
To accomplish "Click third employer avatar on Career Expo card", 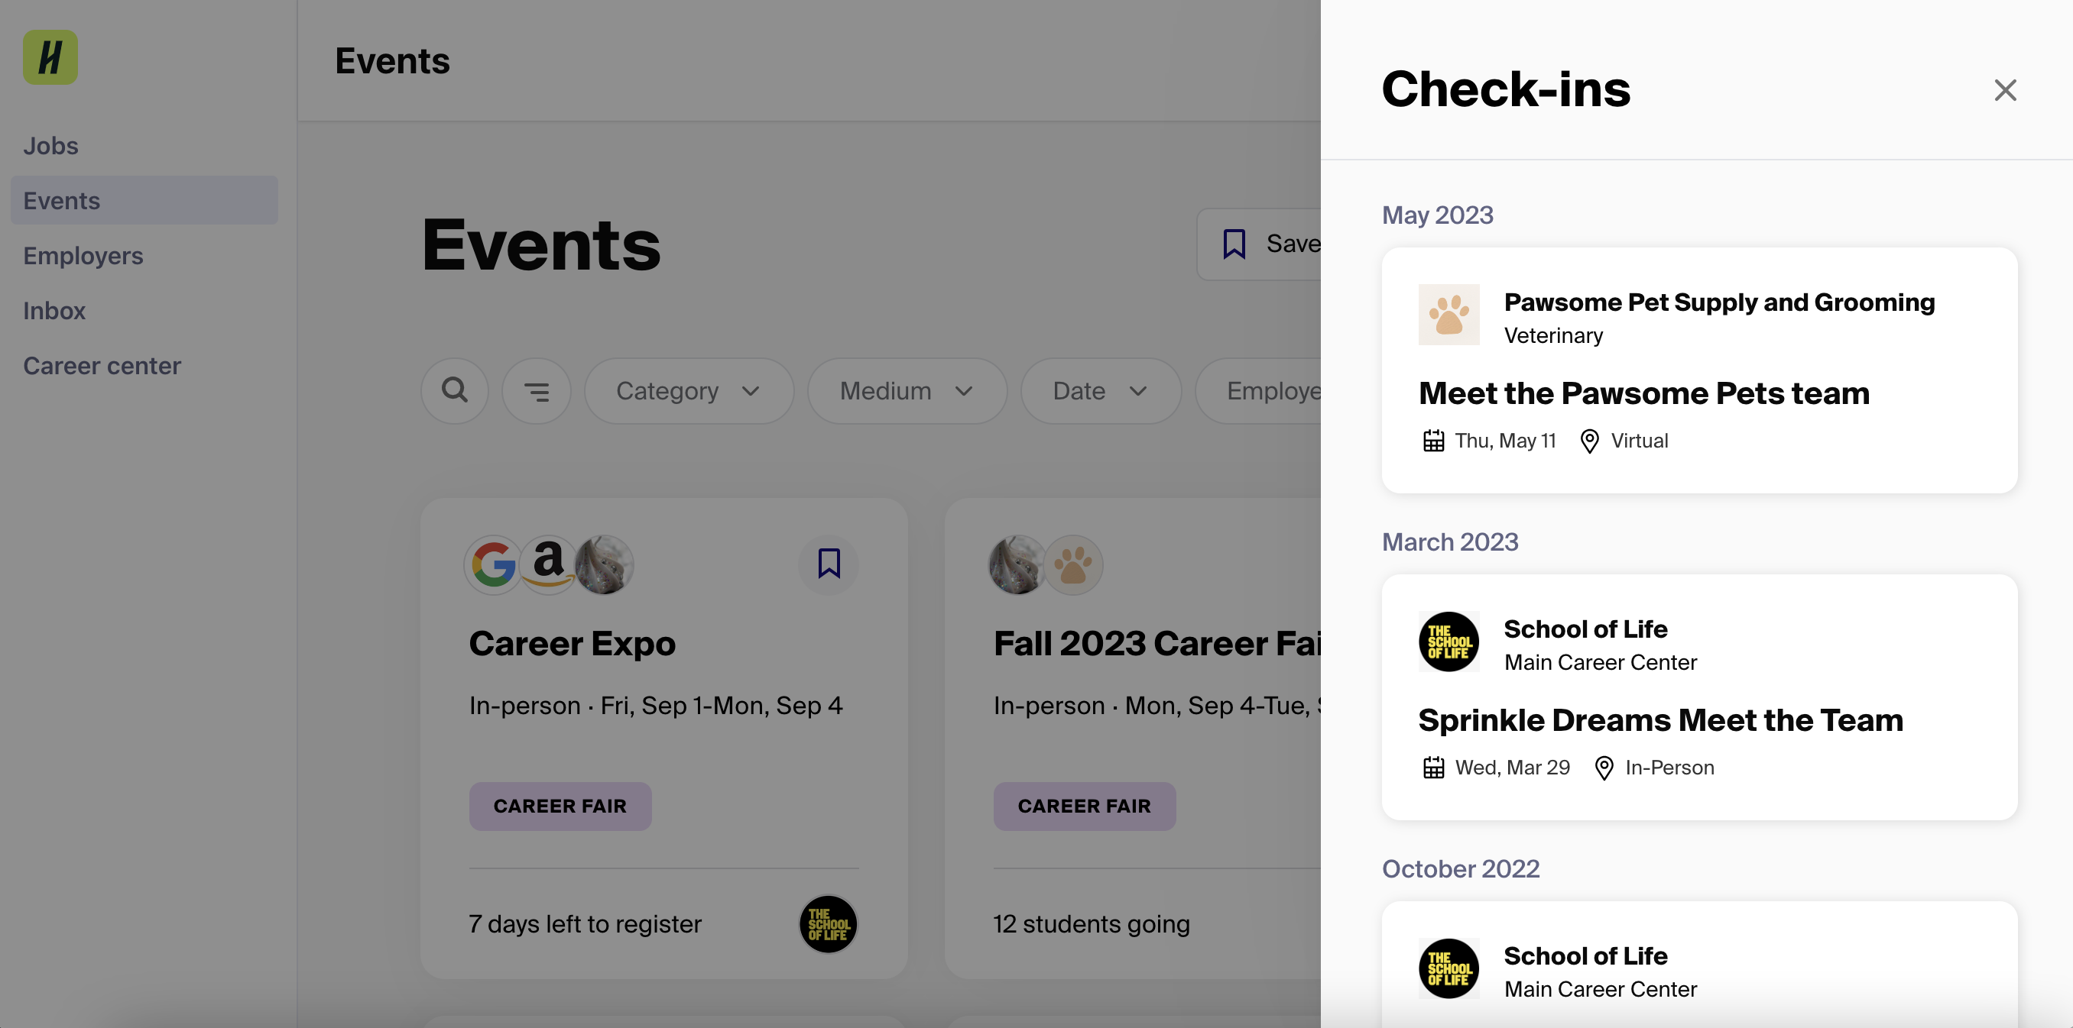I will (x=605, y=564).
